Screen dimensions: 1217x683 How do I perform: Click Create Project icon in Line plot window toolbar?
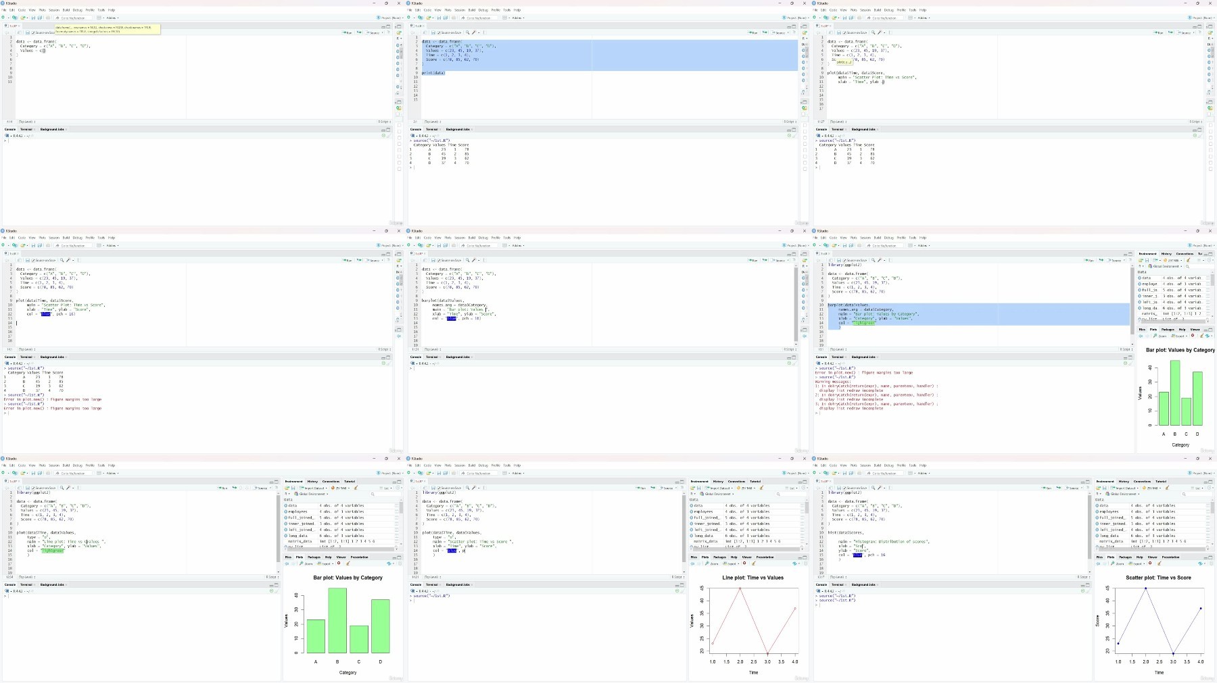[x=421, y=473]
